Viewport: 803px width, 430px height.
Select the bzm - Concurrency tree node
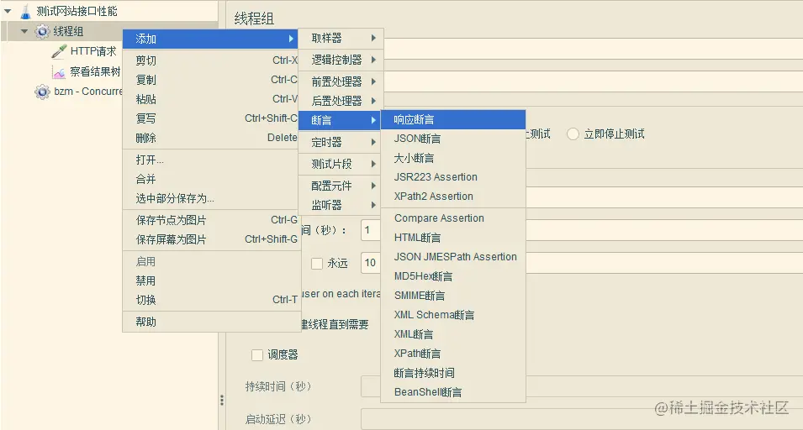click(x=88, y=92)
